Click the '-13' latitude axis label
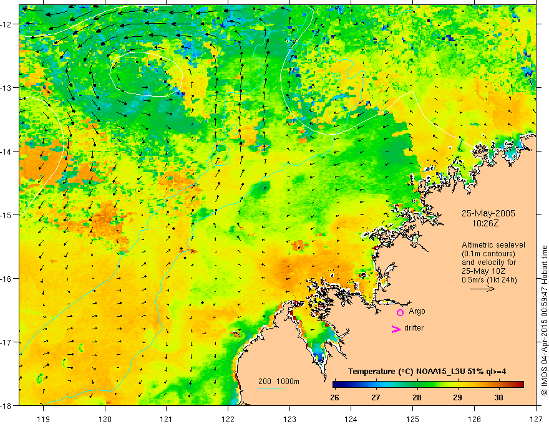This screenshot has width=549, height=424. tap(6, 88)
